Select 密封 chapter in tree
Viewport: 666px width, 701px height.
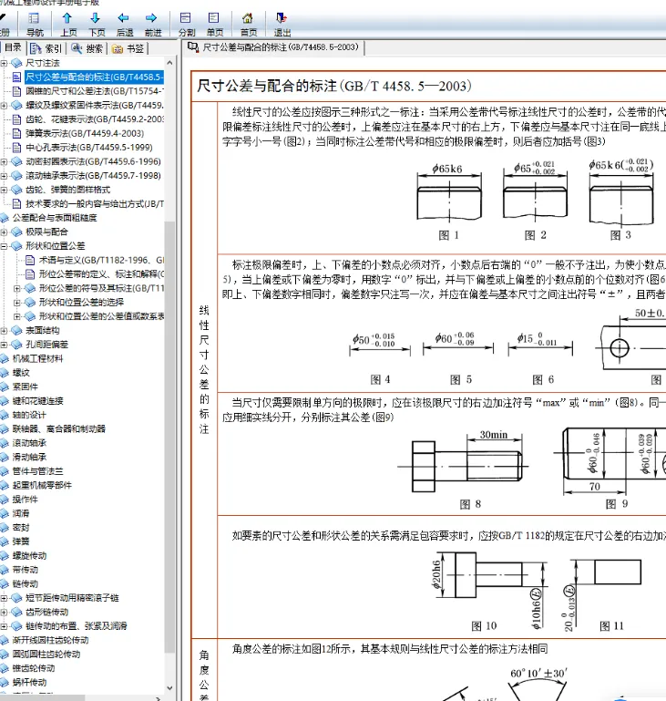point(21,528)
